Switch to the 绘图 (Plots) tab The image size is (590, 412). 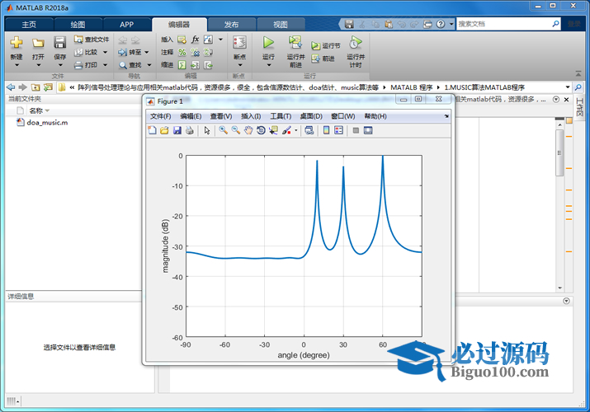(x=78, y=25)
